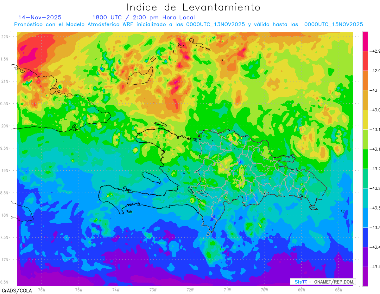
Task: Click the 'SisTT - ONAMET/REP.DOM.' label box
Action: 323,282
